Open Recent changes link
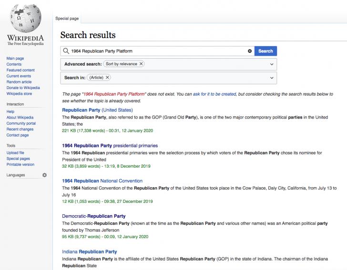The image size is (347, 270). (20, 129)
